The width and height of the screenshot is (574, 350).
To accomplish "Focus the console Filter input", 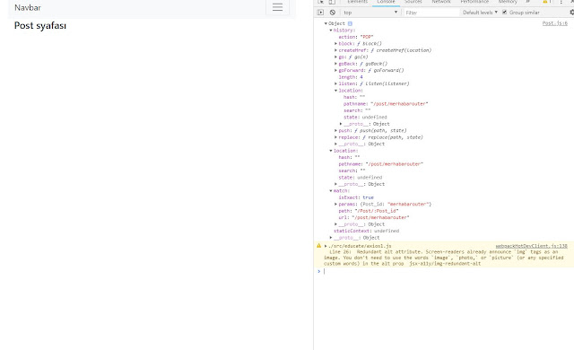I will pos(431,13).
